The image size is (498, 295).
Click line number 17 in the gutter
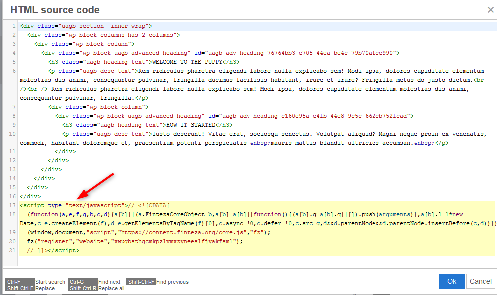click(13, 205)
